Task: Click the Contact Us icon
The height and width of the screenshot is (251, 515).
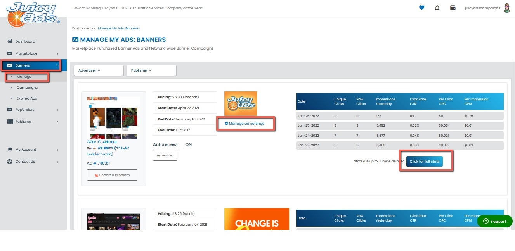Action: (10, 161)
